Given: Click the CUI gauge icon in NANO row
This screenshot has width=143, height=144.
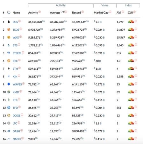Looking at the screenshot, I should [131, 139].
